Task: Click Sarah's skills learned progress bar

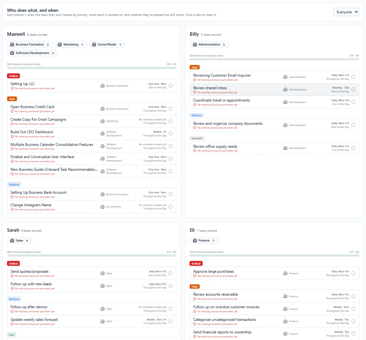Action: [x=92, y=256]
